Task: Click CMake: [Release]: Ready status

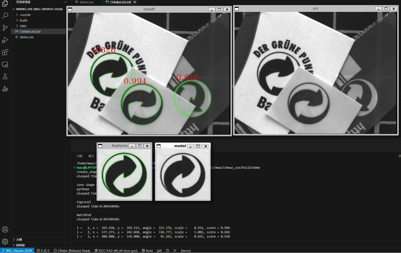Action: (72, 250)
